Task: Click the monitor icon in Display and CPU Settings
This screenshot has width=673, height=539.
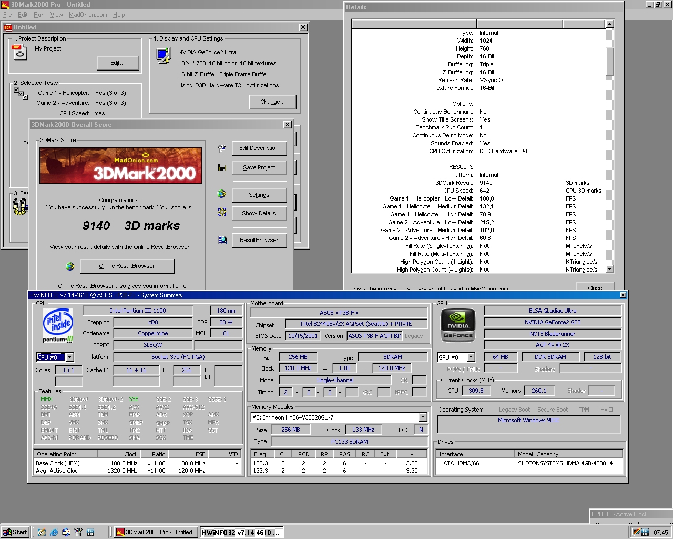Action: (164, 55)
